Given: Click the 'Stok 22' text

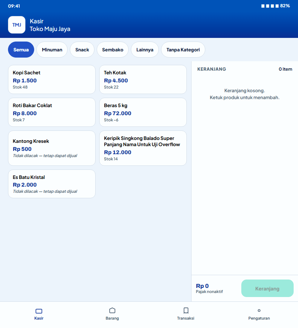Looking at the screenshot, I should [x=111, y=87].
